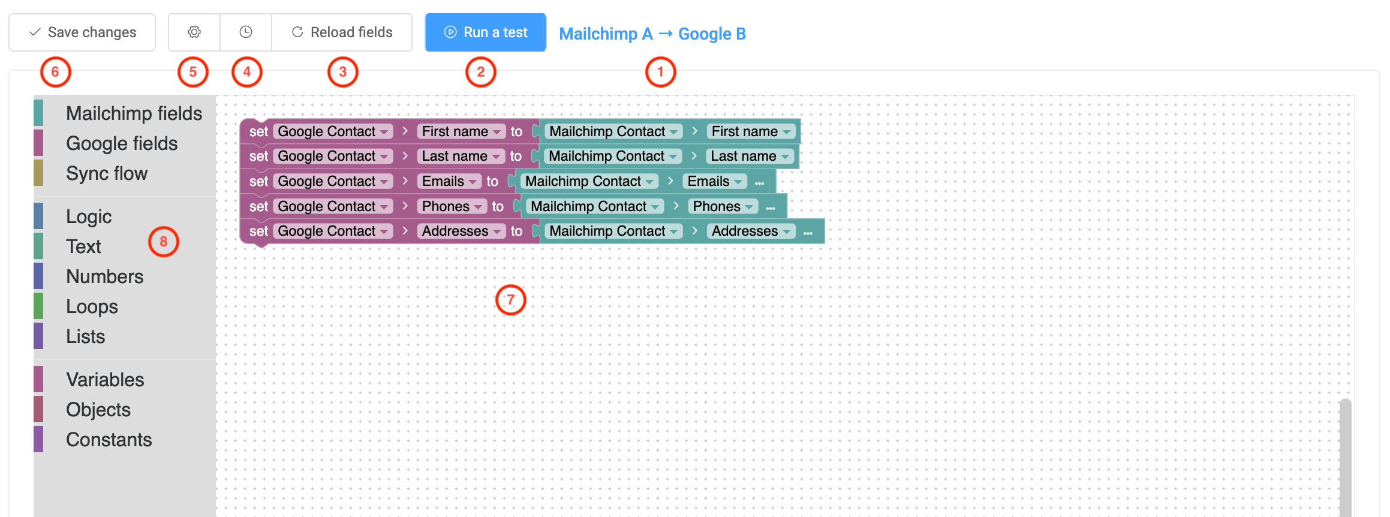The height and width of the screenshot is (517, 1390).
Task: Open Mailchimp Contact dropdown in First name row
Action: (x=614, y=131)
